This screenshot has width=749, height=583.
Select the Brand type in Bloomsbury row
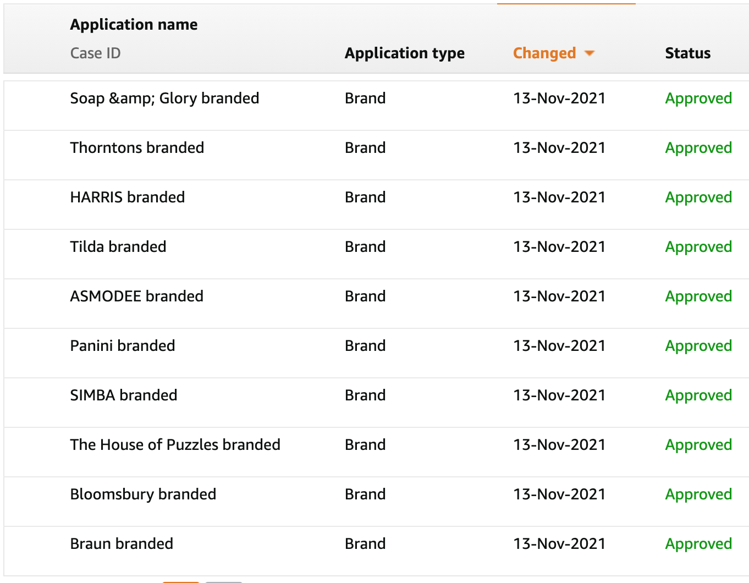pyautogui.click(x=365, y=494)
